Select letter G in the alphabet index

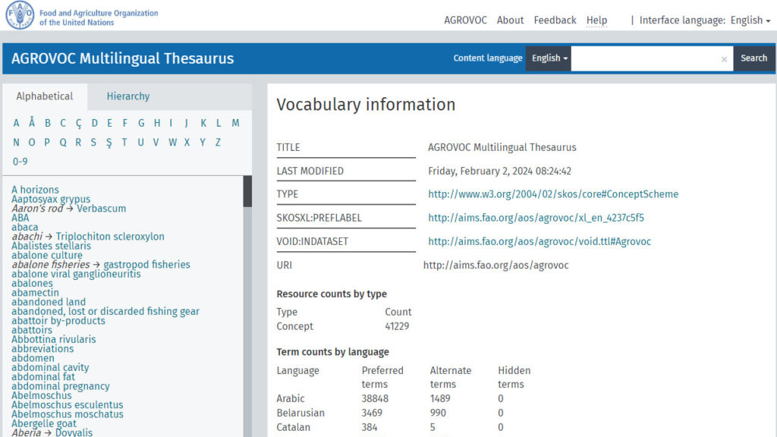141,123
